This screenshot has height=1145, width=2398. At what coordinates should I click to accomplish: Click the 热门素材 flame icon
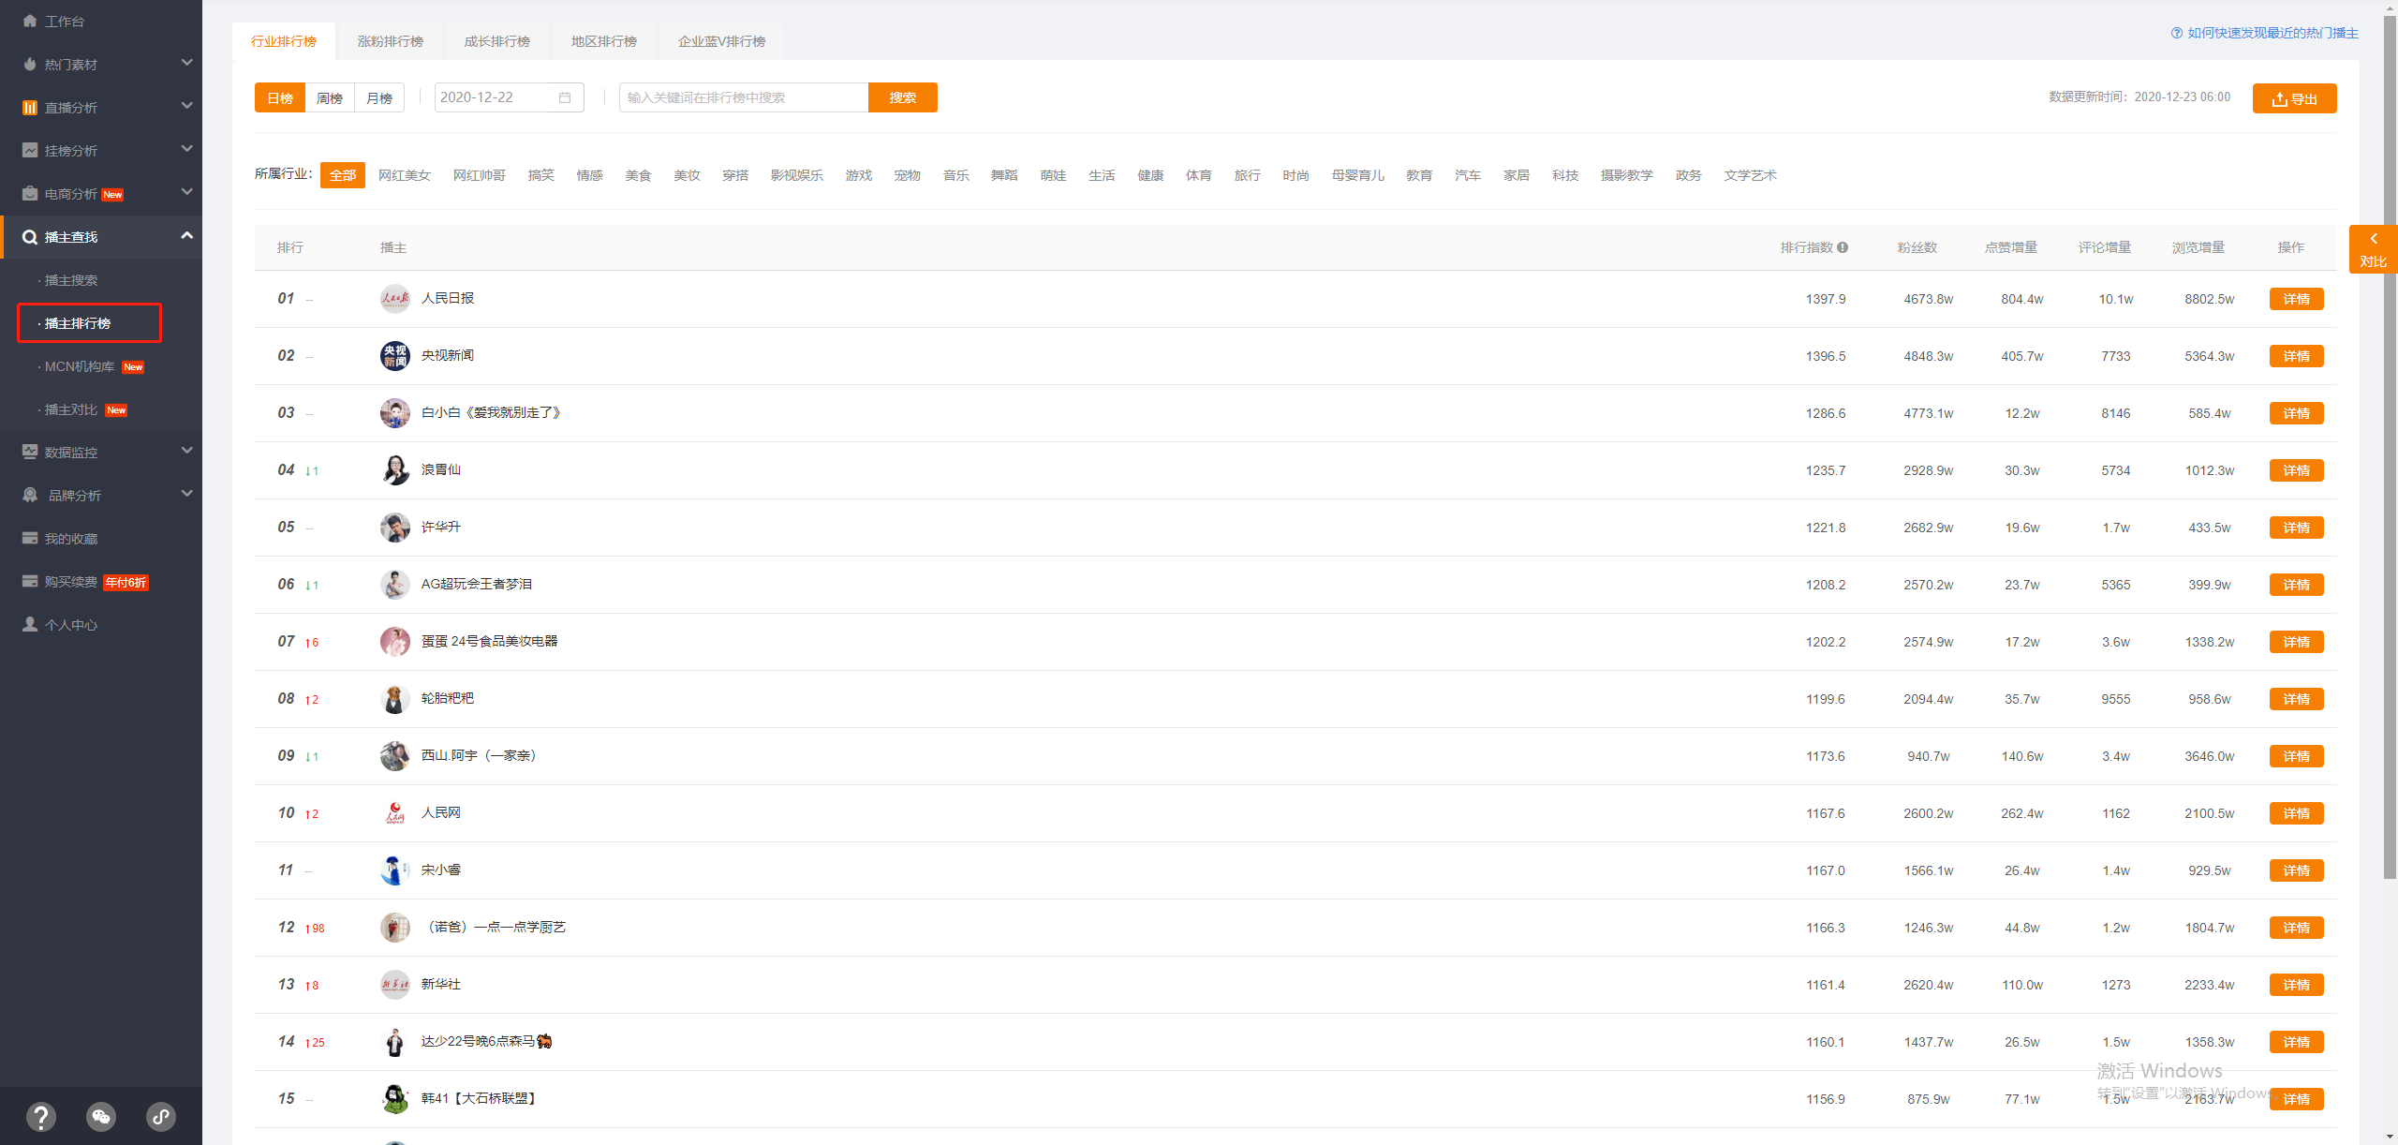pos(30,64)
